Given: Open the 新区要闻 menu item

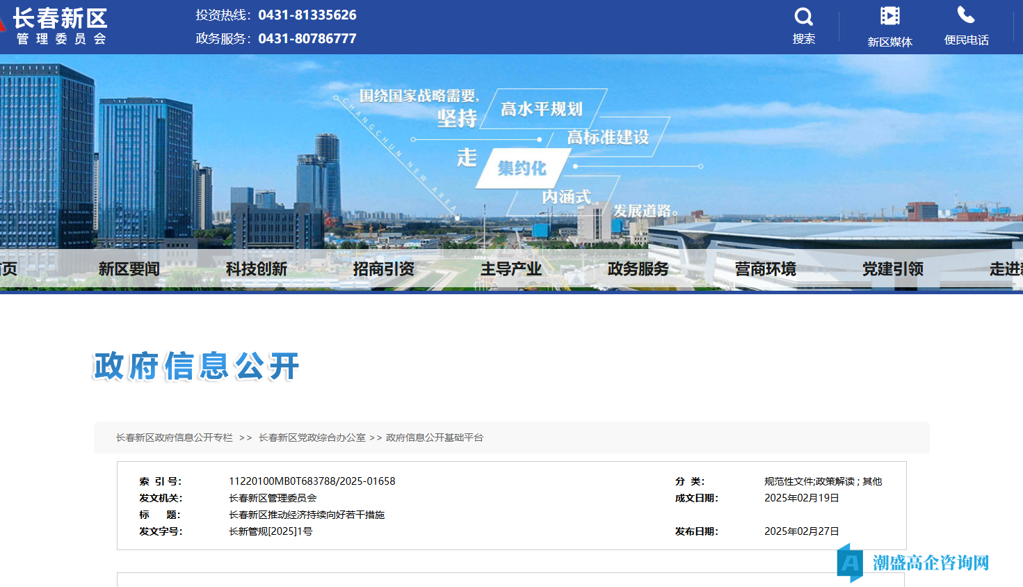Looking at the screenshot, I should click(129, 269).
